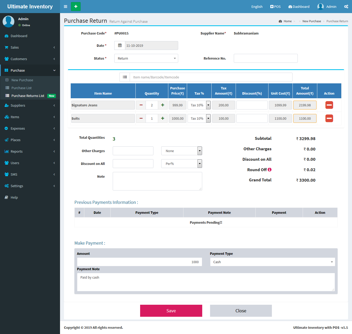Open the Reports sidebar menu
Viewport: 352px width, 334px height.
click(30, 151)
